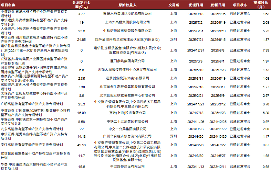
Task: Click amount cell 24.95
Action: (81, 39)
